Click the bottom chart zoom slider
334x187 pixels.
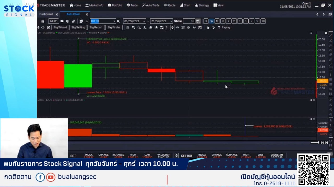(x=315, y=143)
